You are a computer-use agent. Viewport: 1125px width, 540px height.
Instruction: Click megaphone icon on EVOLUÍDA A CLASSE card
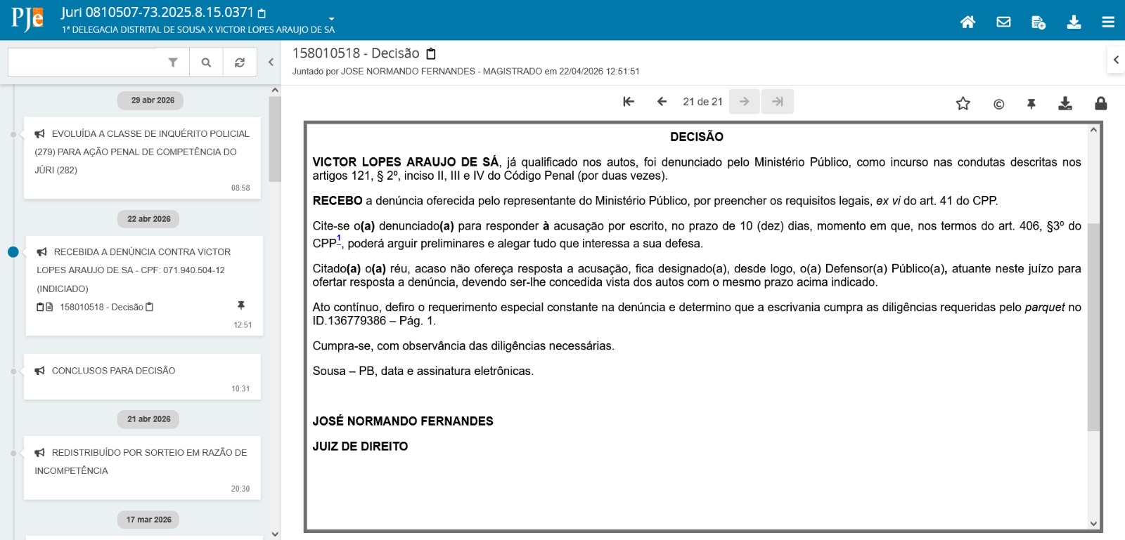click(x=40, y=134)
